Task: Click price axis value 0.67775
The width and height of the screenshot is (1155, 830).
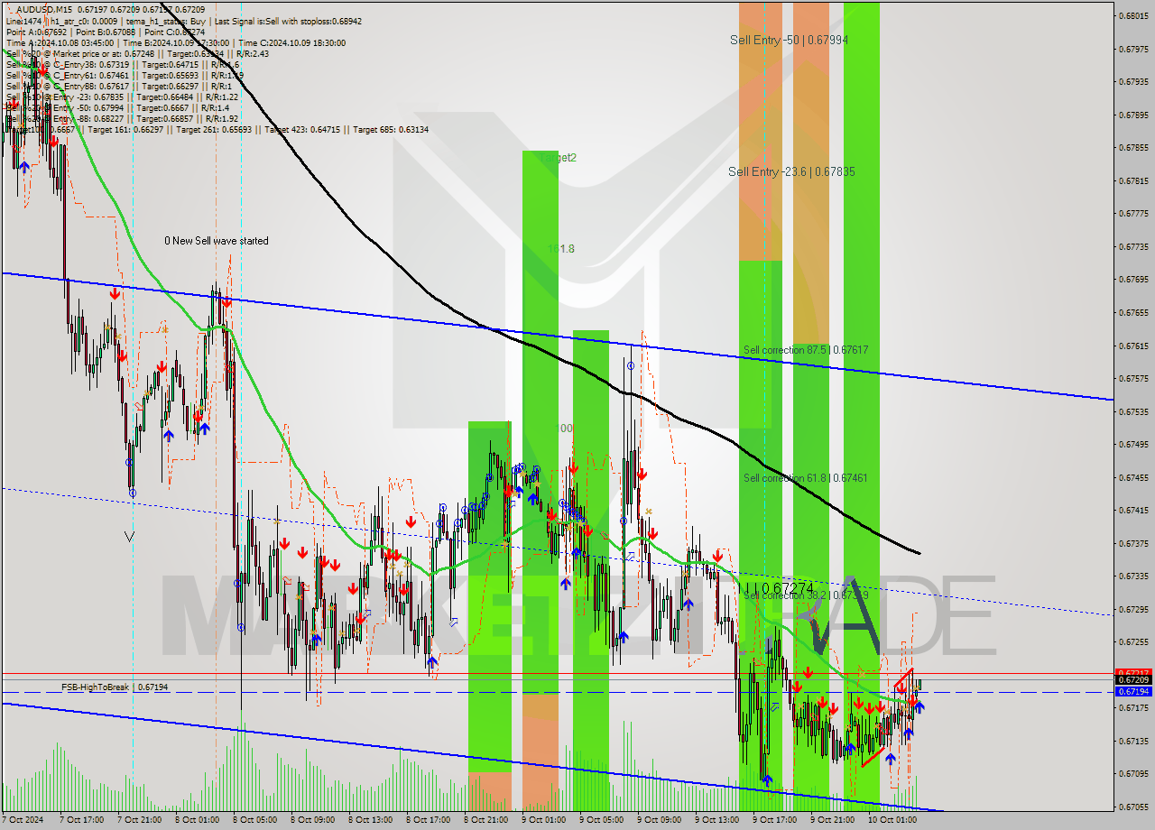Action: point(1133,214)
